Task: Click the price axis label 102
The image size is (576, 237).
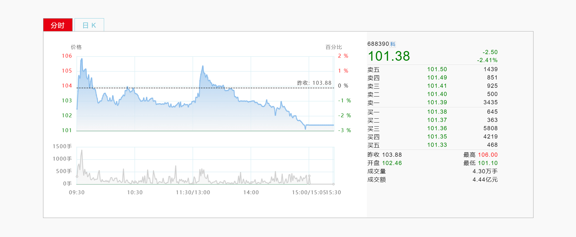Action: coord(67,116)
